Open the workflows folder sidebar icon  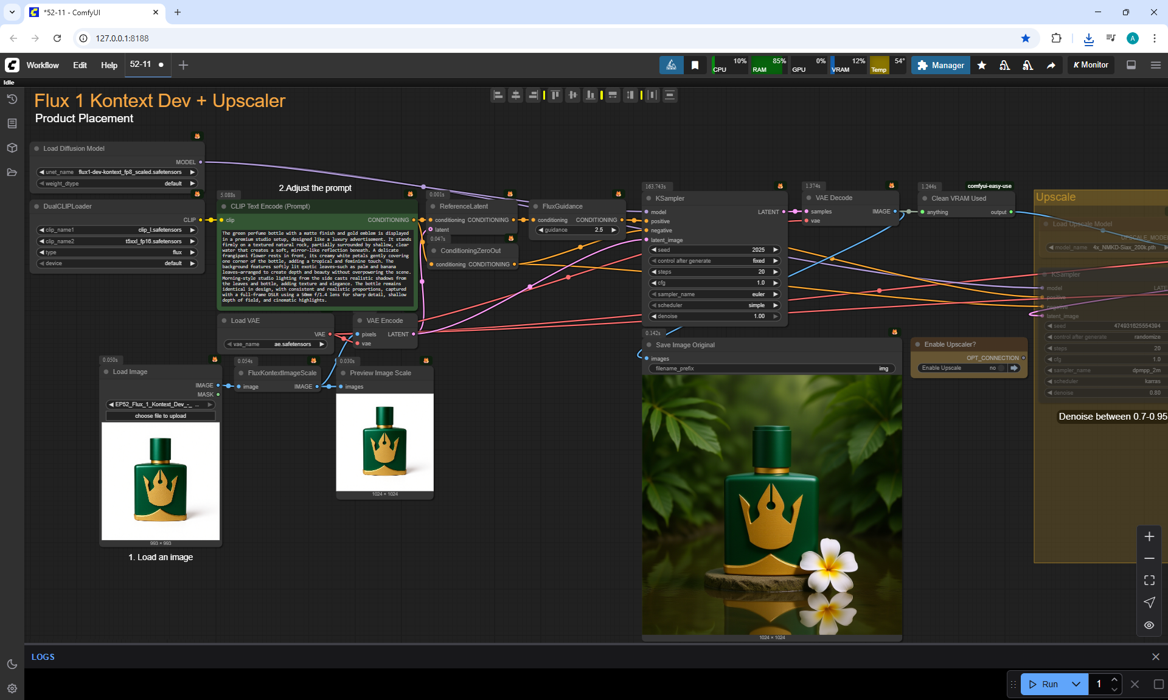pyautogui.click(x=12, y=172)
